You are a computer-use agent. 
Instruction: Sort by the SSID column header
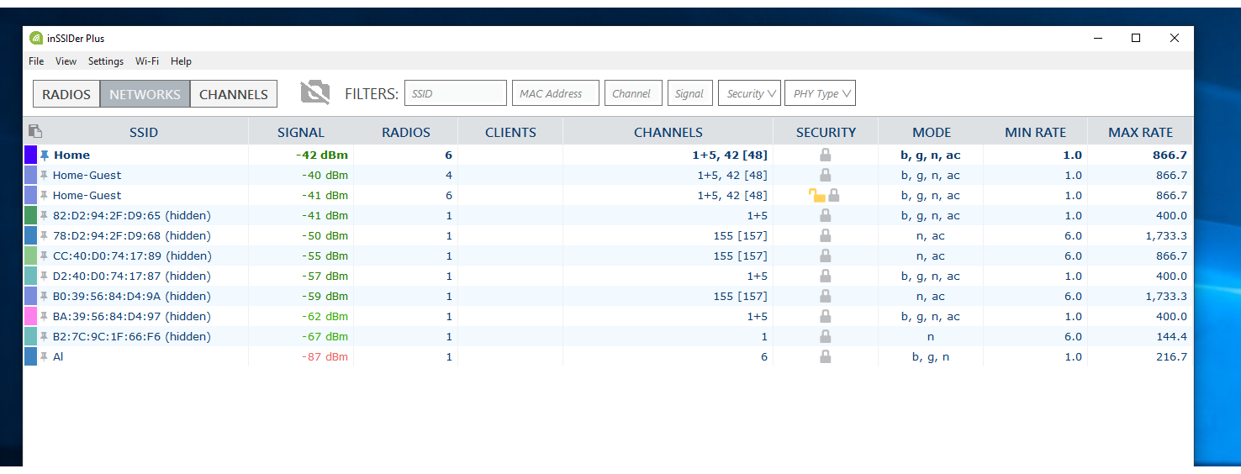(144, 132)
